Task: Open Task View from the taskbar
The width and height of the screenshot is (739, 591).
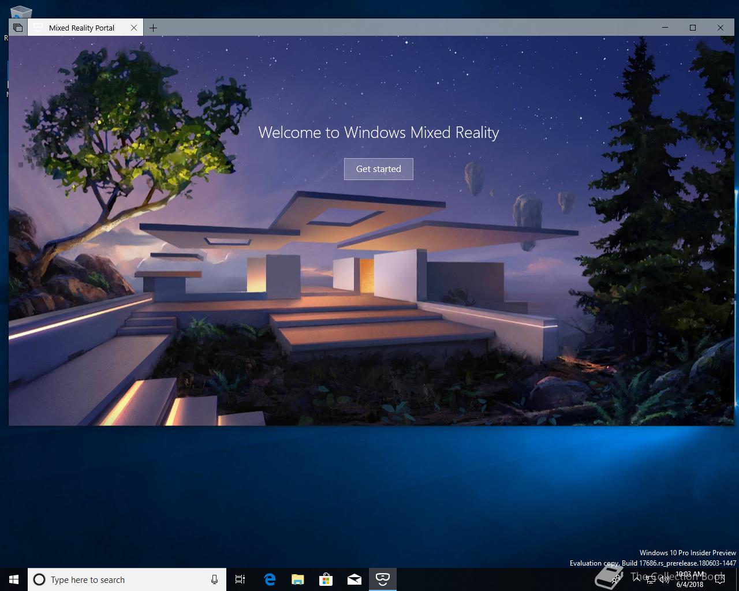Action: [x=240, y=579]
